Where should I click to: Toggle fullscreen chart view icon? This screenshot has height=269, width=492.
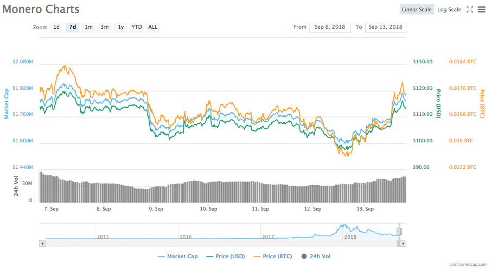(470, 9)
